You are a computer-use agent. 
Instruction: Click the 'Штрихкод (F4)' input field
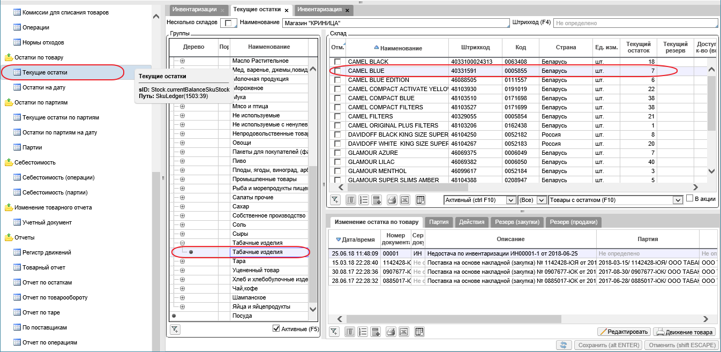(x=635, y=23)
